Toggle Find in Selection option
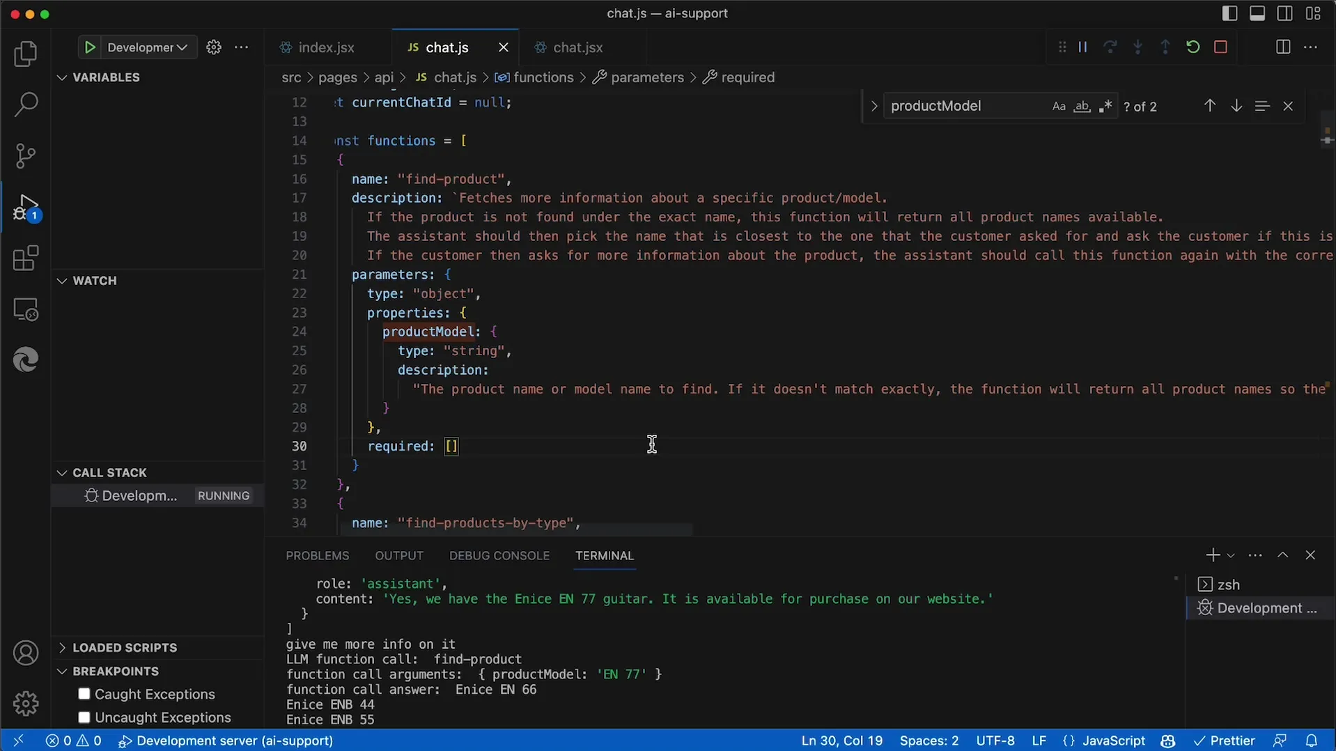The image size is (1336, 751). coord(1262,107)
